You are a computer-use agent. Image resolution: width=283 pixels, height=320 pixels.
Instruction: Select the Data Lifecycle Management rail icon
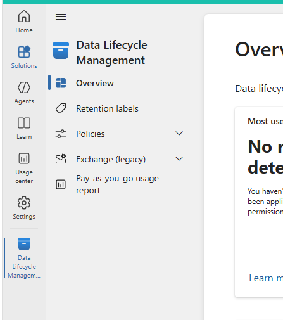[24, 244]
